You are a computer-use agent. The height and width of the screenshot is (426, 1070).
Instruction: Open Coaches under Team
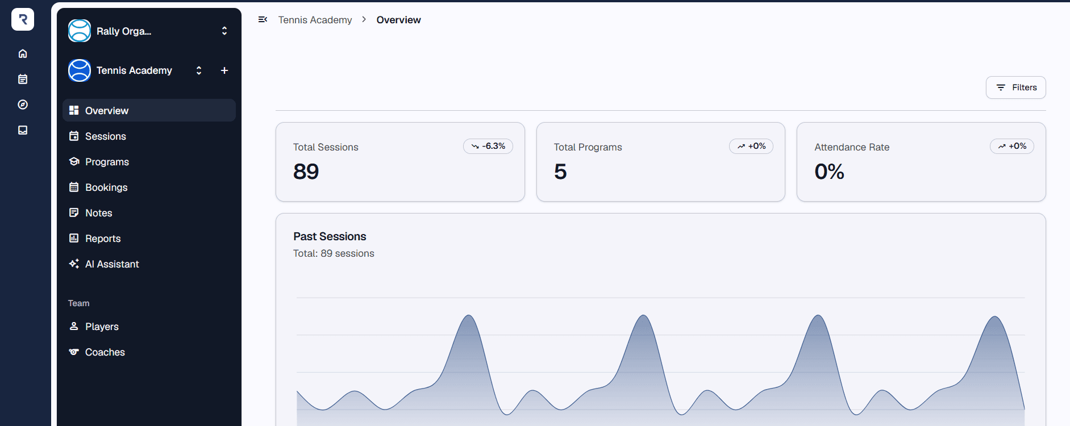pos(149,352)
